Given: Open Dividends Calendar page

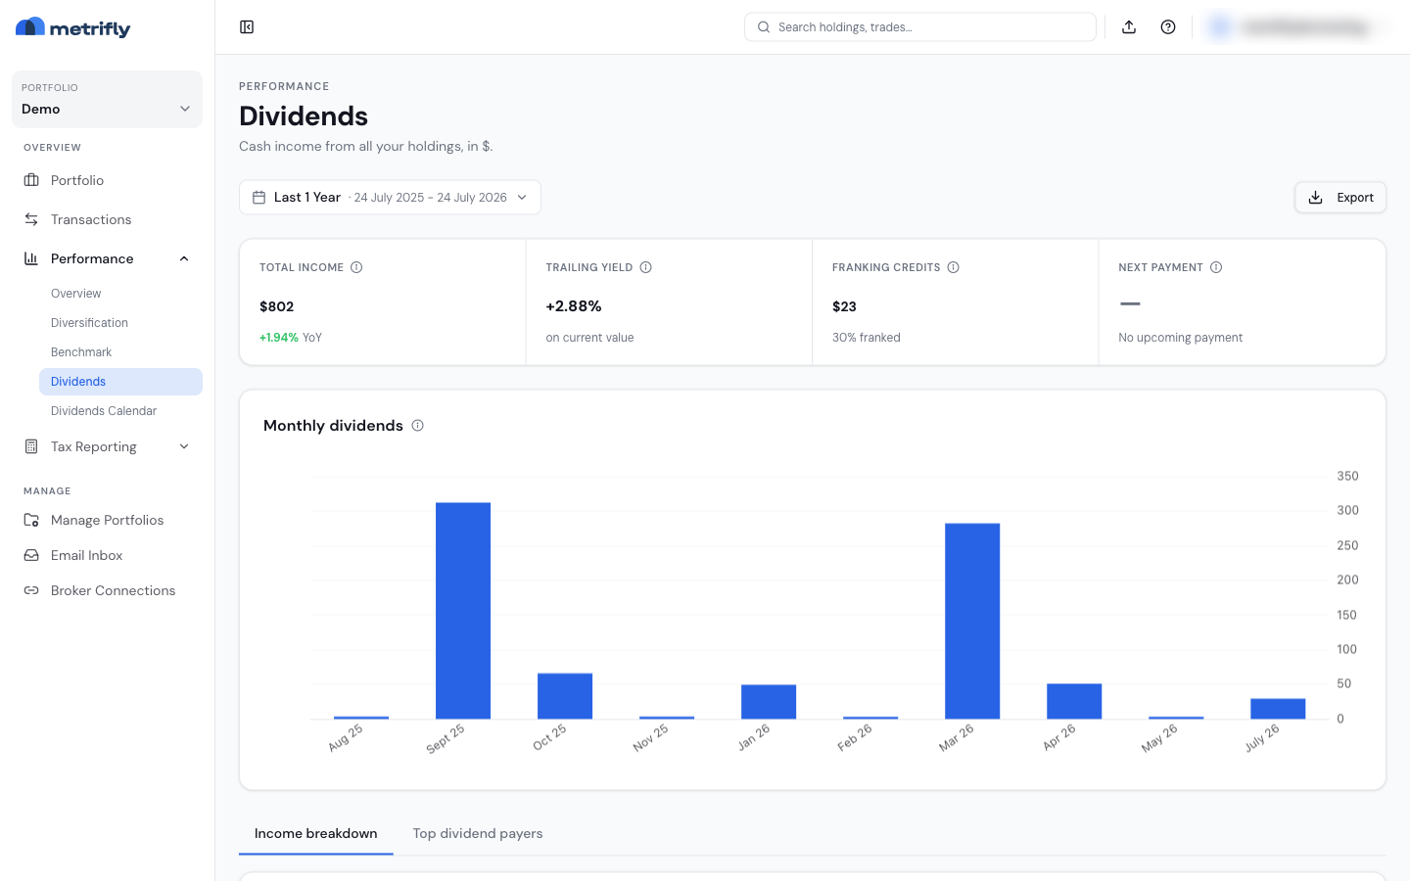Looking at the screenshot, I should (120, 411).
